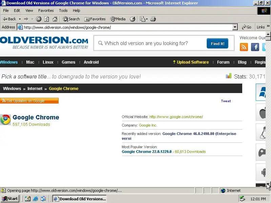Viewport: 271px width, 203px height.
Task: Click the Get Updates on Google button
Action: pos(29,100)
